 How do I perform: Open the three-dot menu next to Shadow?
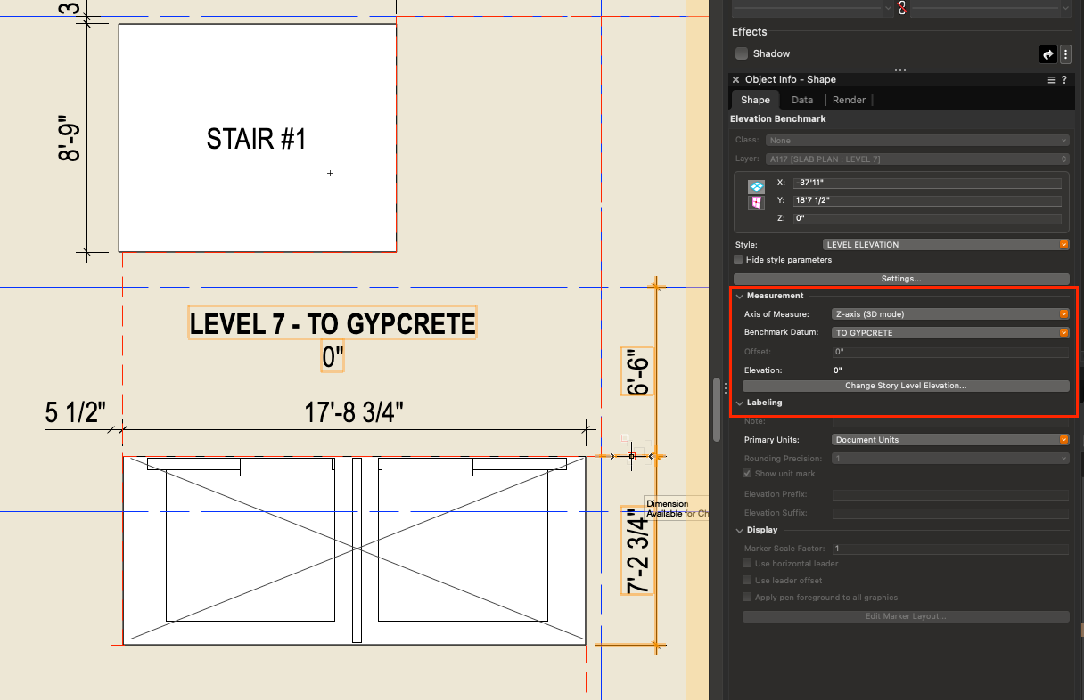point(1066,54)
